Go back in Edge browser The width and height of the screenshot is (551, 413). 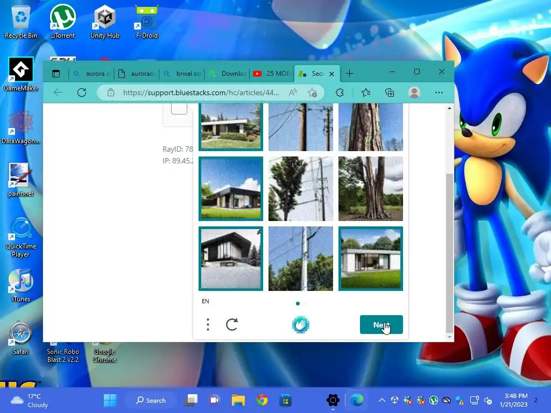tap(58, 92)
